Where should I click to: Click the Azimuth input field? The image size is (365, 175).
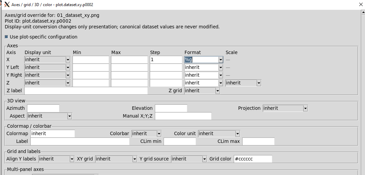pos(43,108)
